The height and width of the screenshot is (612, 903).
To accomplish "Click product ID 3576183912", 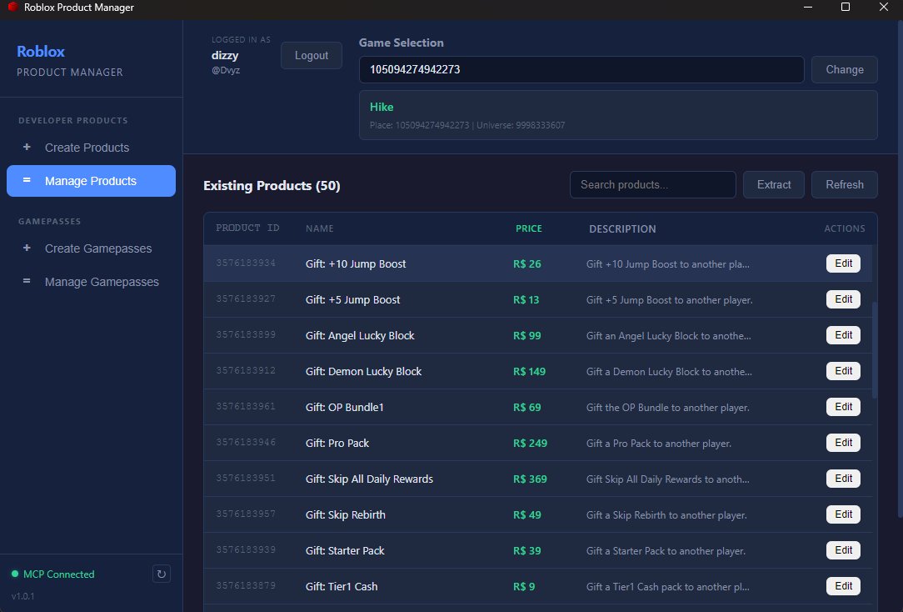I will [246, 370].
